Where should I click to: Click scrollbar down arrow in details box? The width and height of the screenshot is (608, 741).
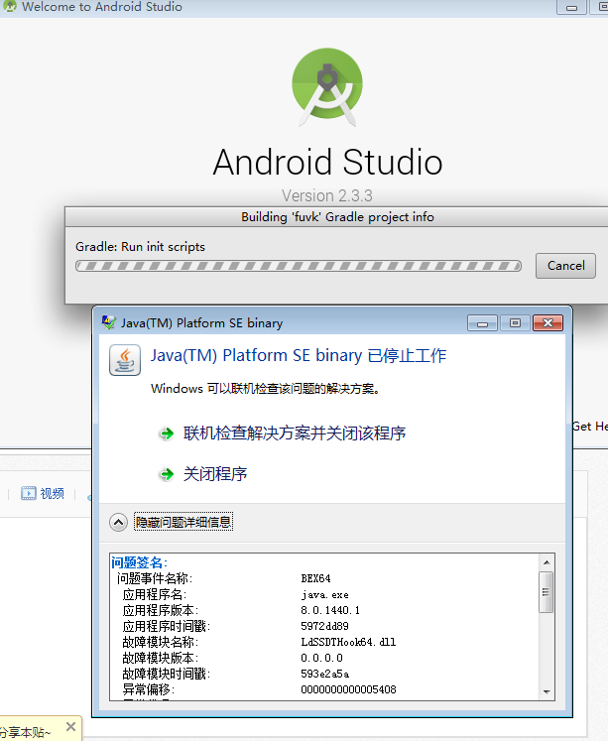tap(547, 691)
